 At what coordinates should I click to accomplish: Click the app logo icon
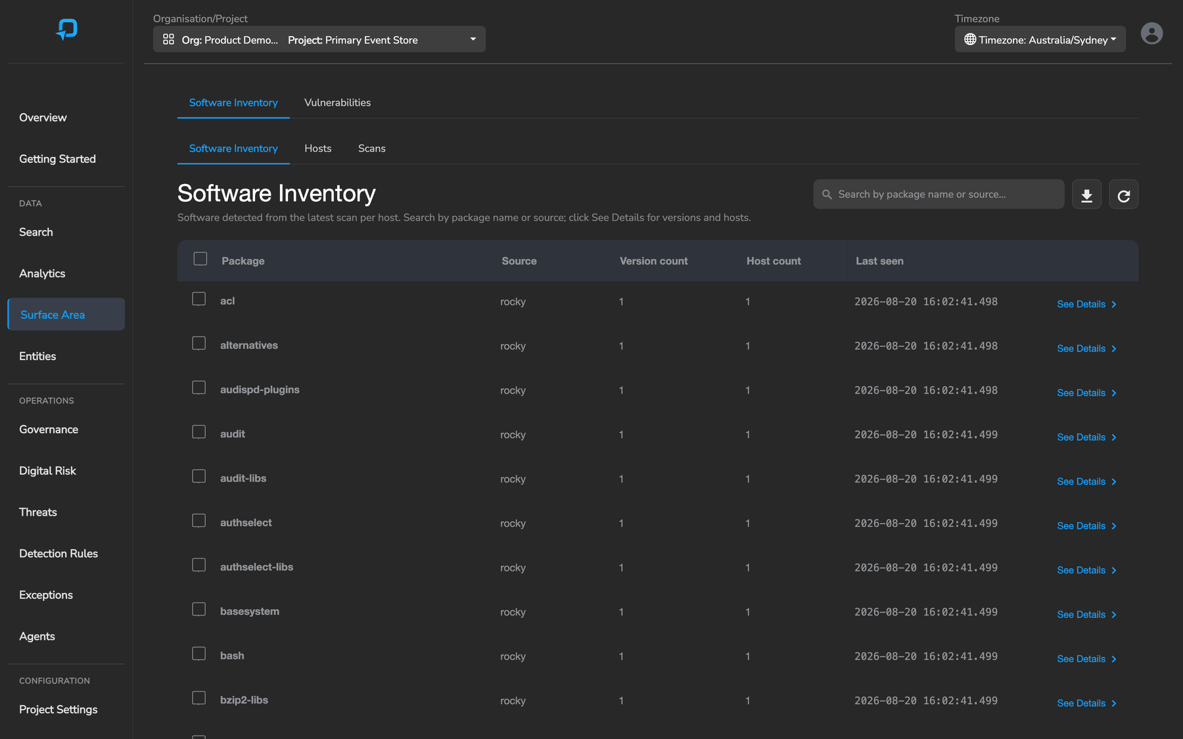[x=66, y=29]
